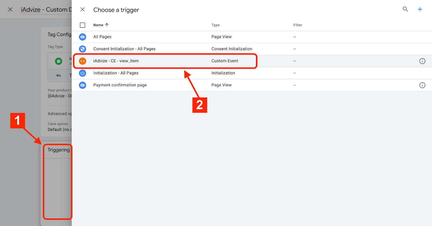Click Payment confirmation page eye icon
Viewport: 432px width, 226px height.
click(x=83, y=85)
